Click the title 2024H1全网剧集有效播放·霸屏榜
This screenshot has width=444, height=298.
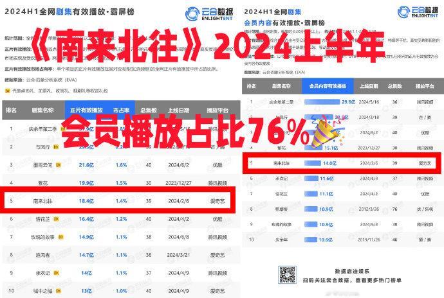tap(69, 12)
